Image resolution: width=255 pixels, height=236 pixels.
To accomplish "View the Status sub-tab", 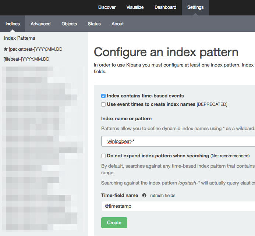I will pyautogui.click(x=94, y=24).
